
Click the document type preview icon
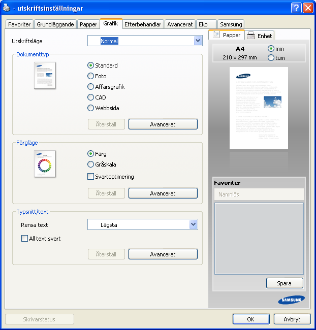point(45,75)
